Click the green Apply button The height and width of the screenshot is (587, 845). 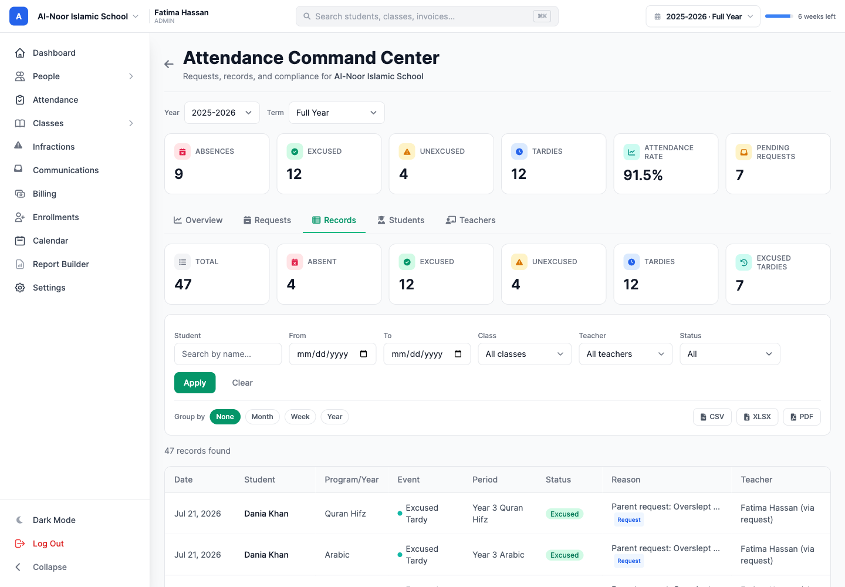tap(195, 383)
